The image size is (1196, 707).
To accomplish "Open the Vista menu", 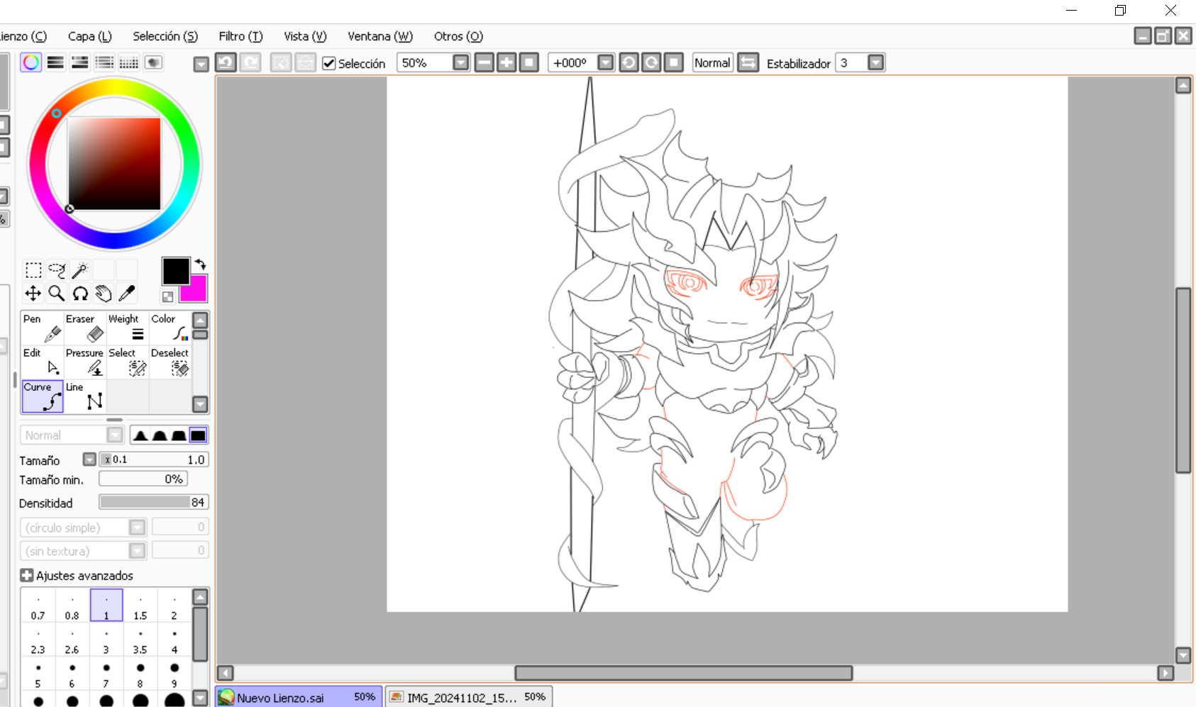I will pos(305,36).
